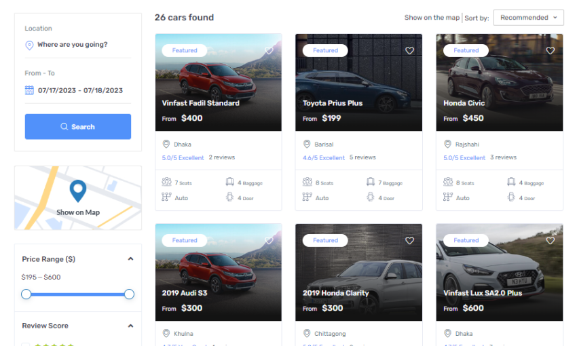Open the Recommended sort dropdown

tap(528, 18)
